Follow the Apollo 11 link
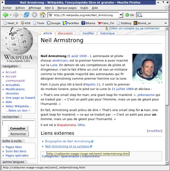The image size is (170, 171). pyautogui.click(x=93, y=85)
